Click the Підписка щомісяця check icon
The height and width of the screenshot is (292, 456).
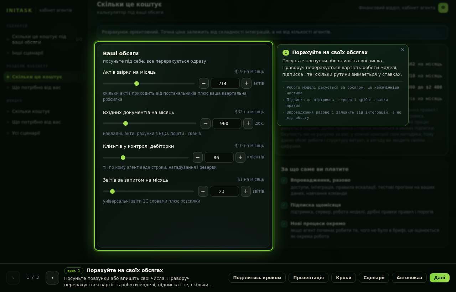coord(284,205)
